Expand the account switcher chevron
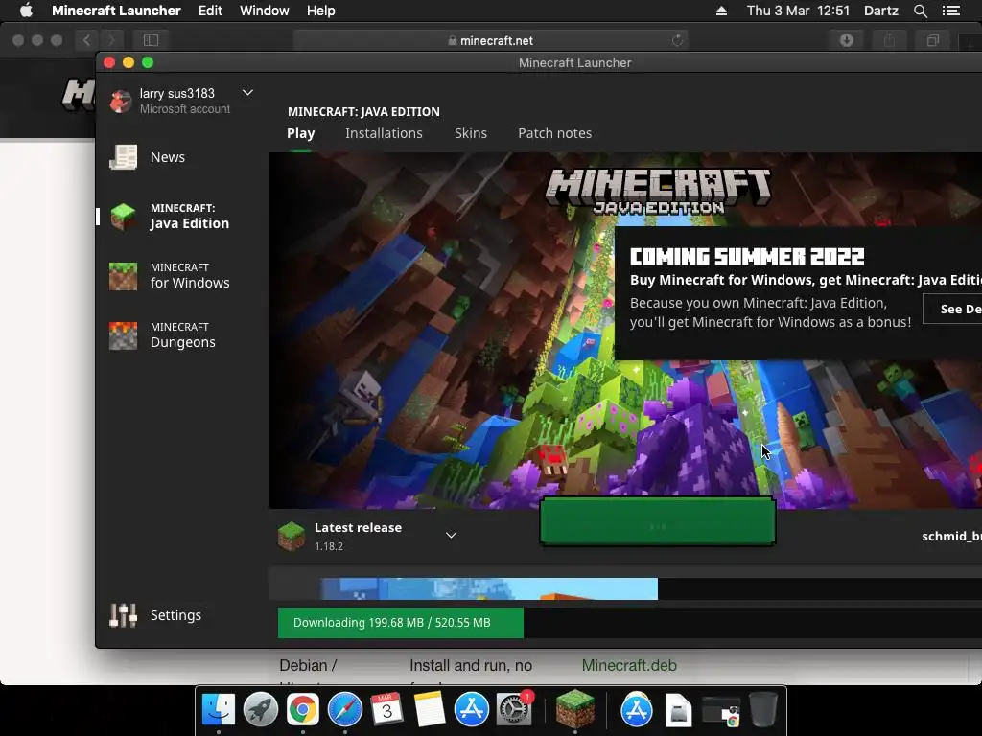This screenshot has height=736, width=982. [x=248, y=93]
